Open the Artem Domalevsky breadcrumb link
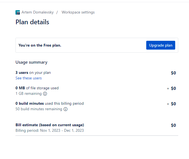 click(x=38, y=12)
